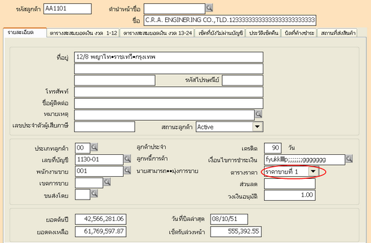Click third address line left field

pyautogui.click(x=115, y=80)
